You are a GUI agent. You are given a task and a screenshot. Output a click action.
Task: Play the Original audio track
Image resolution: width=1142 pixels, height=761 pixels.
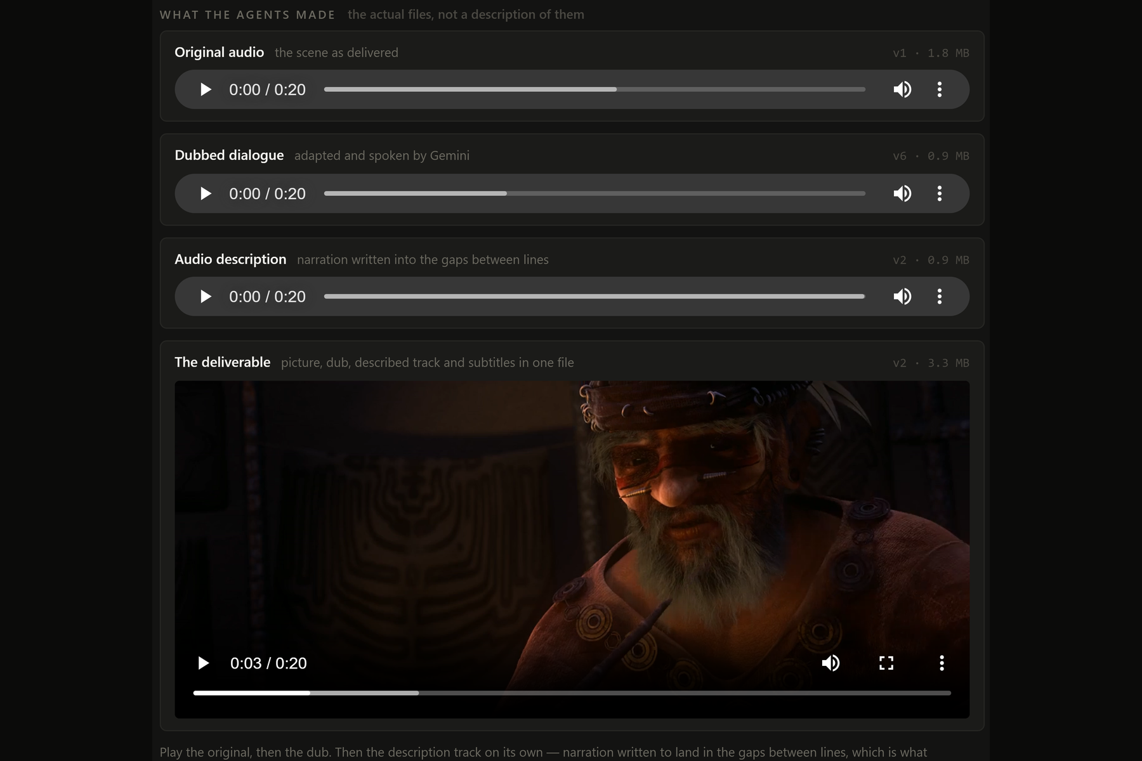pos(205,89)
